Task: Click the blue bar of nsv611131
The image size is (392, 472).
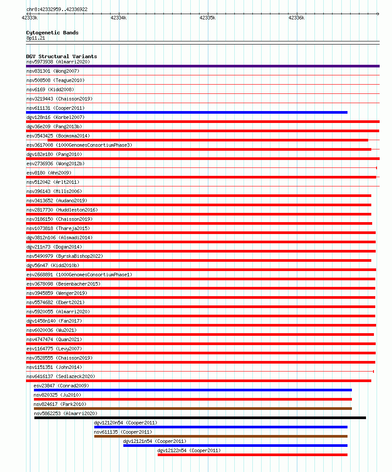Action: click(x=187, y=112)
